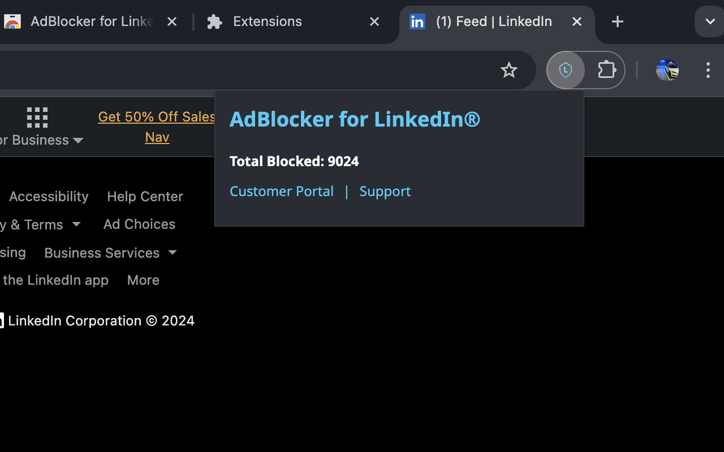Click the LinkedIn favicon on the Feed tab
The image size is (724, 452).
[x=417, y=21]
